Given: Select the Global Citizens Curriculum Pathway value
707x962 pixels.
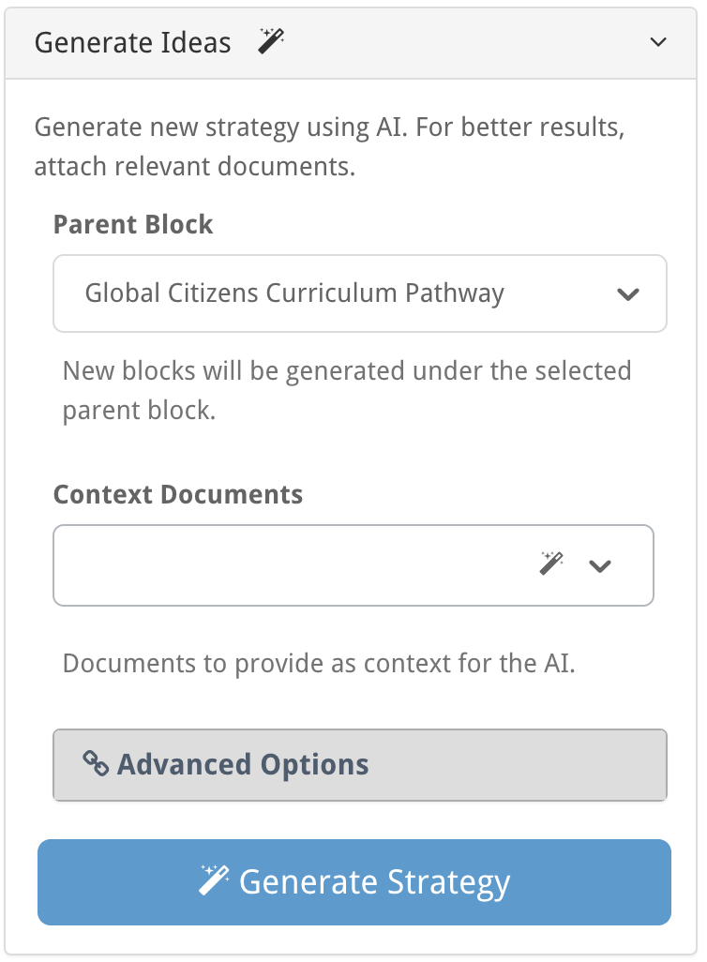Looking at the screenshot, I should click(x=294, y=293).
